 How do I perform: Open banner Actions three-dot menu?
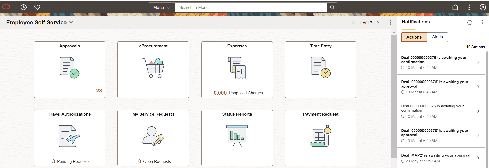(x=469, y=7)
